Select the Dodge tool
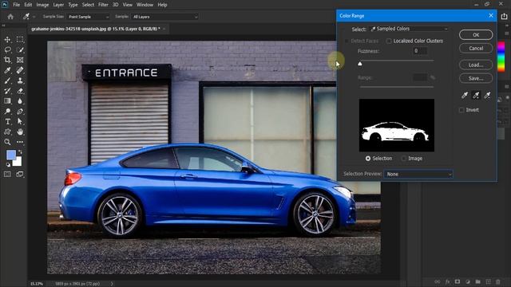 point(7,112)
